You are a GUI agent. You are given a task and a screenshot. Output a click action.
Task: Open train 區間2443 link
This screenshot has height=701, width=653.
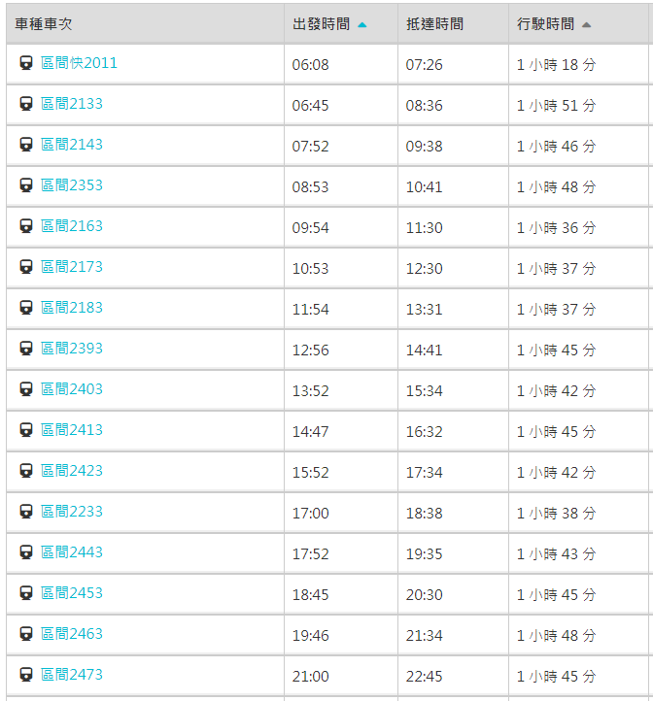(x=71, y=552)
